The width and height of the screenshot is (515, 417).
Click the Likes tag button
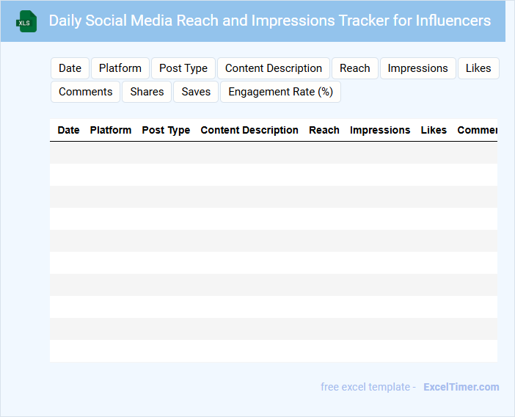[478, 68]
